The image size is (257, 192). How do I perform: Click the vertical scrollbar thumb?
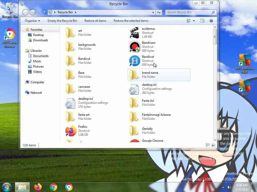point(215,37)
